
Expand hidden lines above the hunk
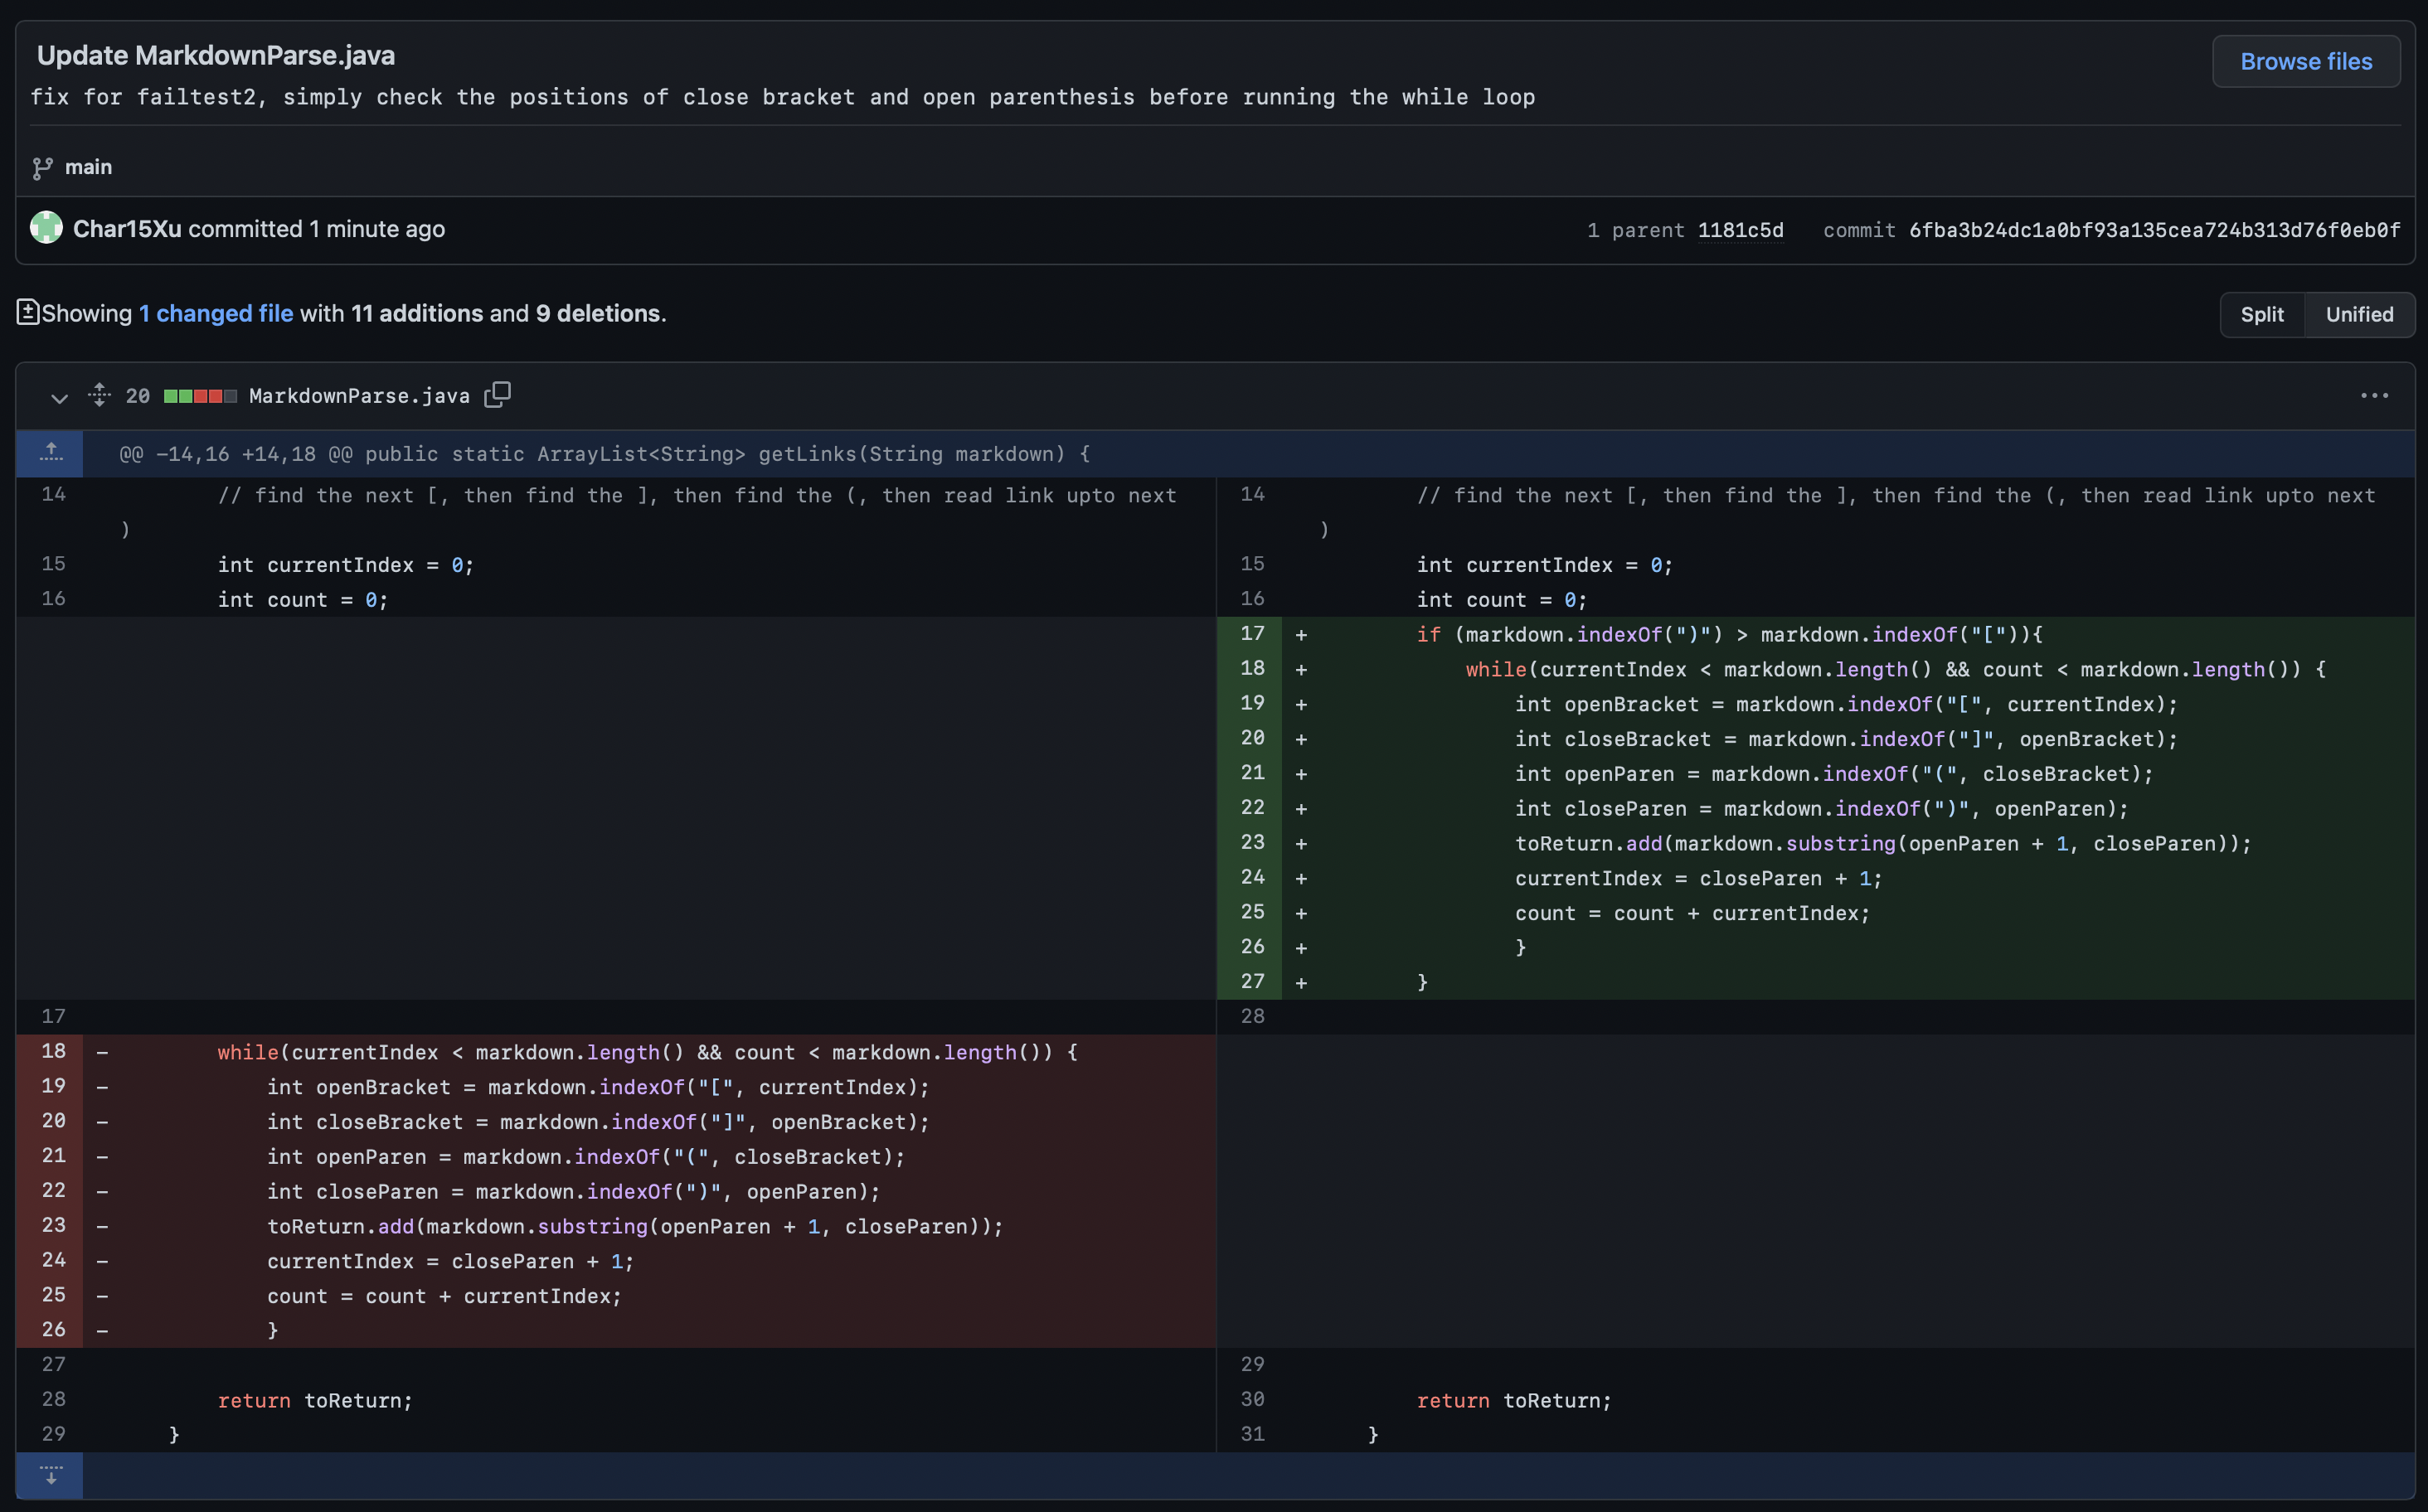[50, 453]
